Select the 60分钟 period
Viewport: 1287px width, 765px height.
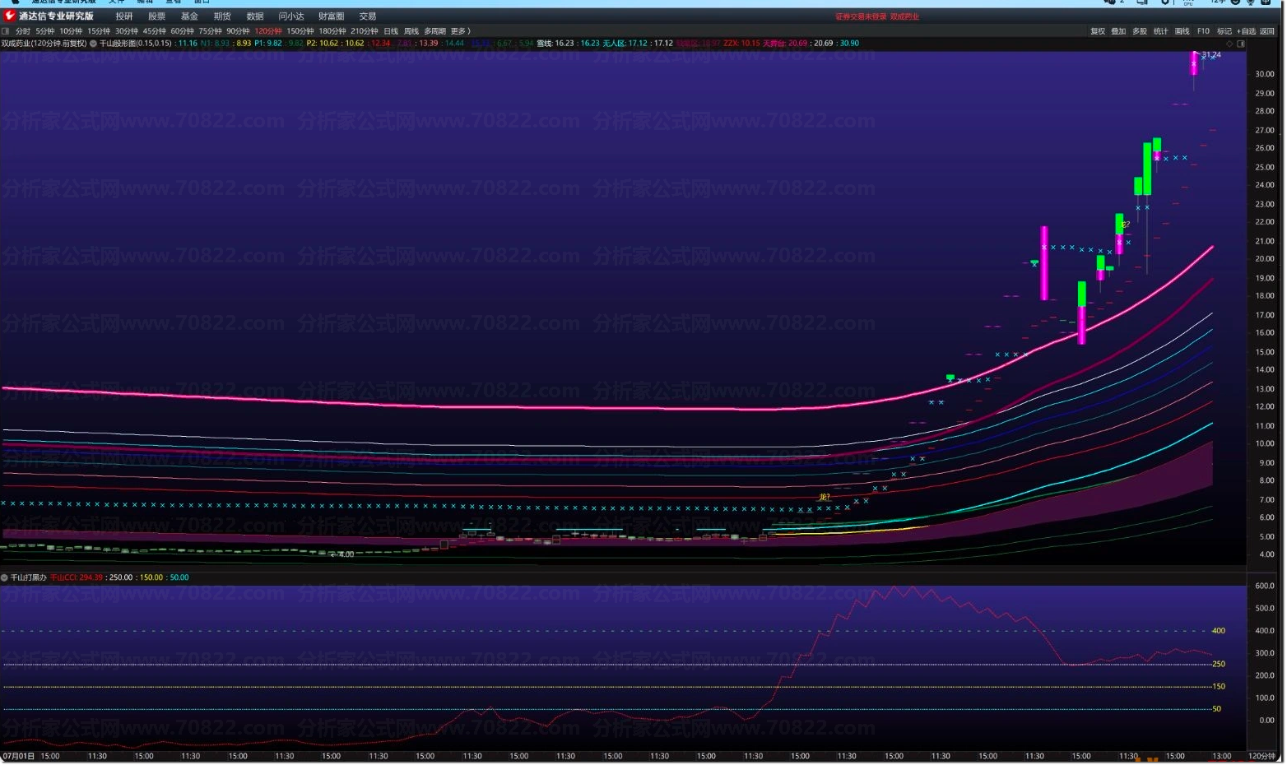point(183,31)
